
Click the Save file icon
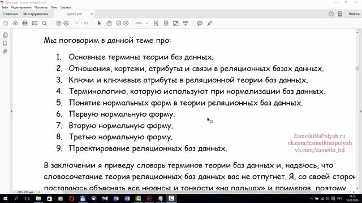pos(6,23)
